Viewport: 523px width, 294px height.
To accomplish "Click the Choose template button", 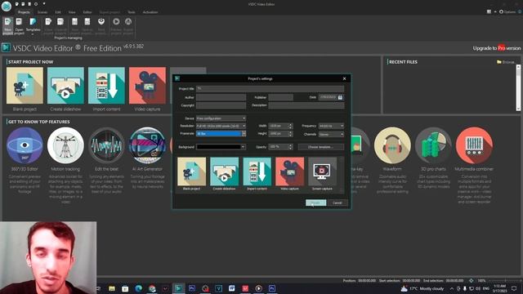I will point(320,147).
